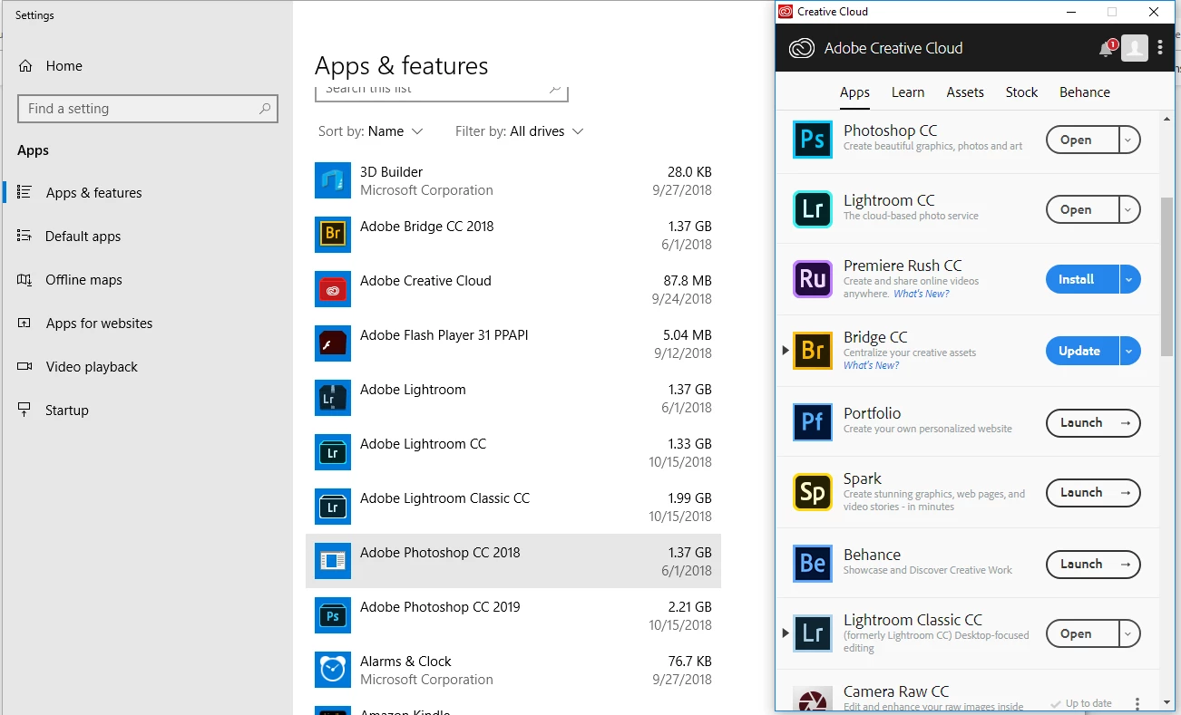Open the Camera Raw CC three-dot options
The width and height of the screenshot is (1181, 715).
click(1137, 703)
